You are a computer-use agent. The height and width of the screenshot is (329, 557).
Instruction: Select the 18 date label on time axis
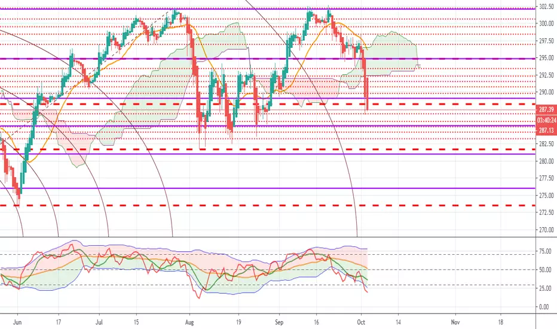[500, 322]
